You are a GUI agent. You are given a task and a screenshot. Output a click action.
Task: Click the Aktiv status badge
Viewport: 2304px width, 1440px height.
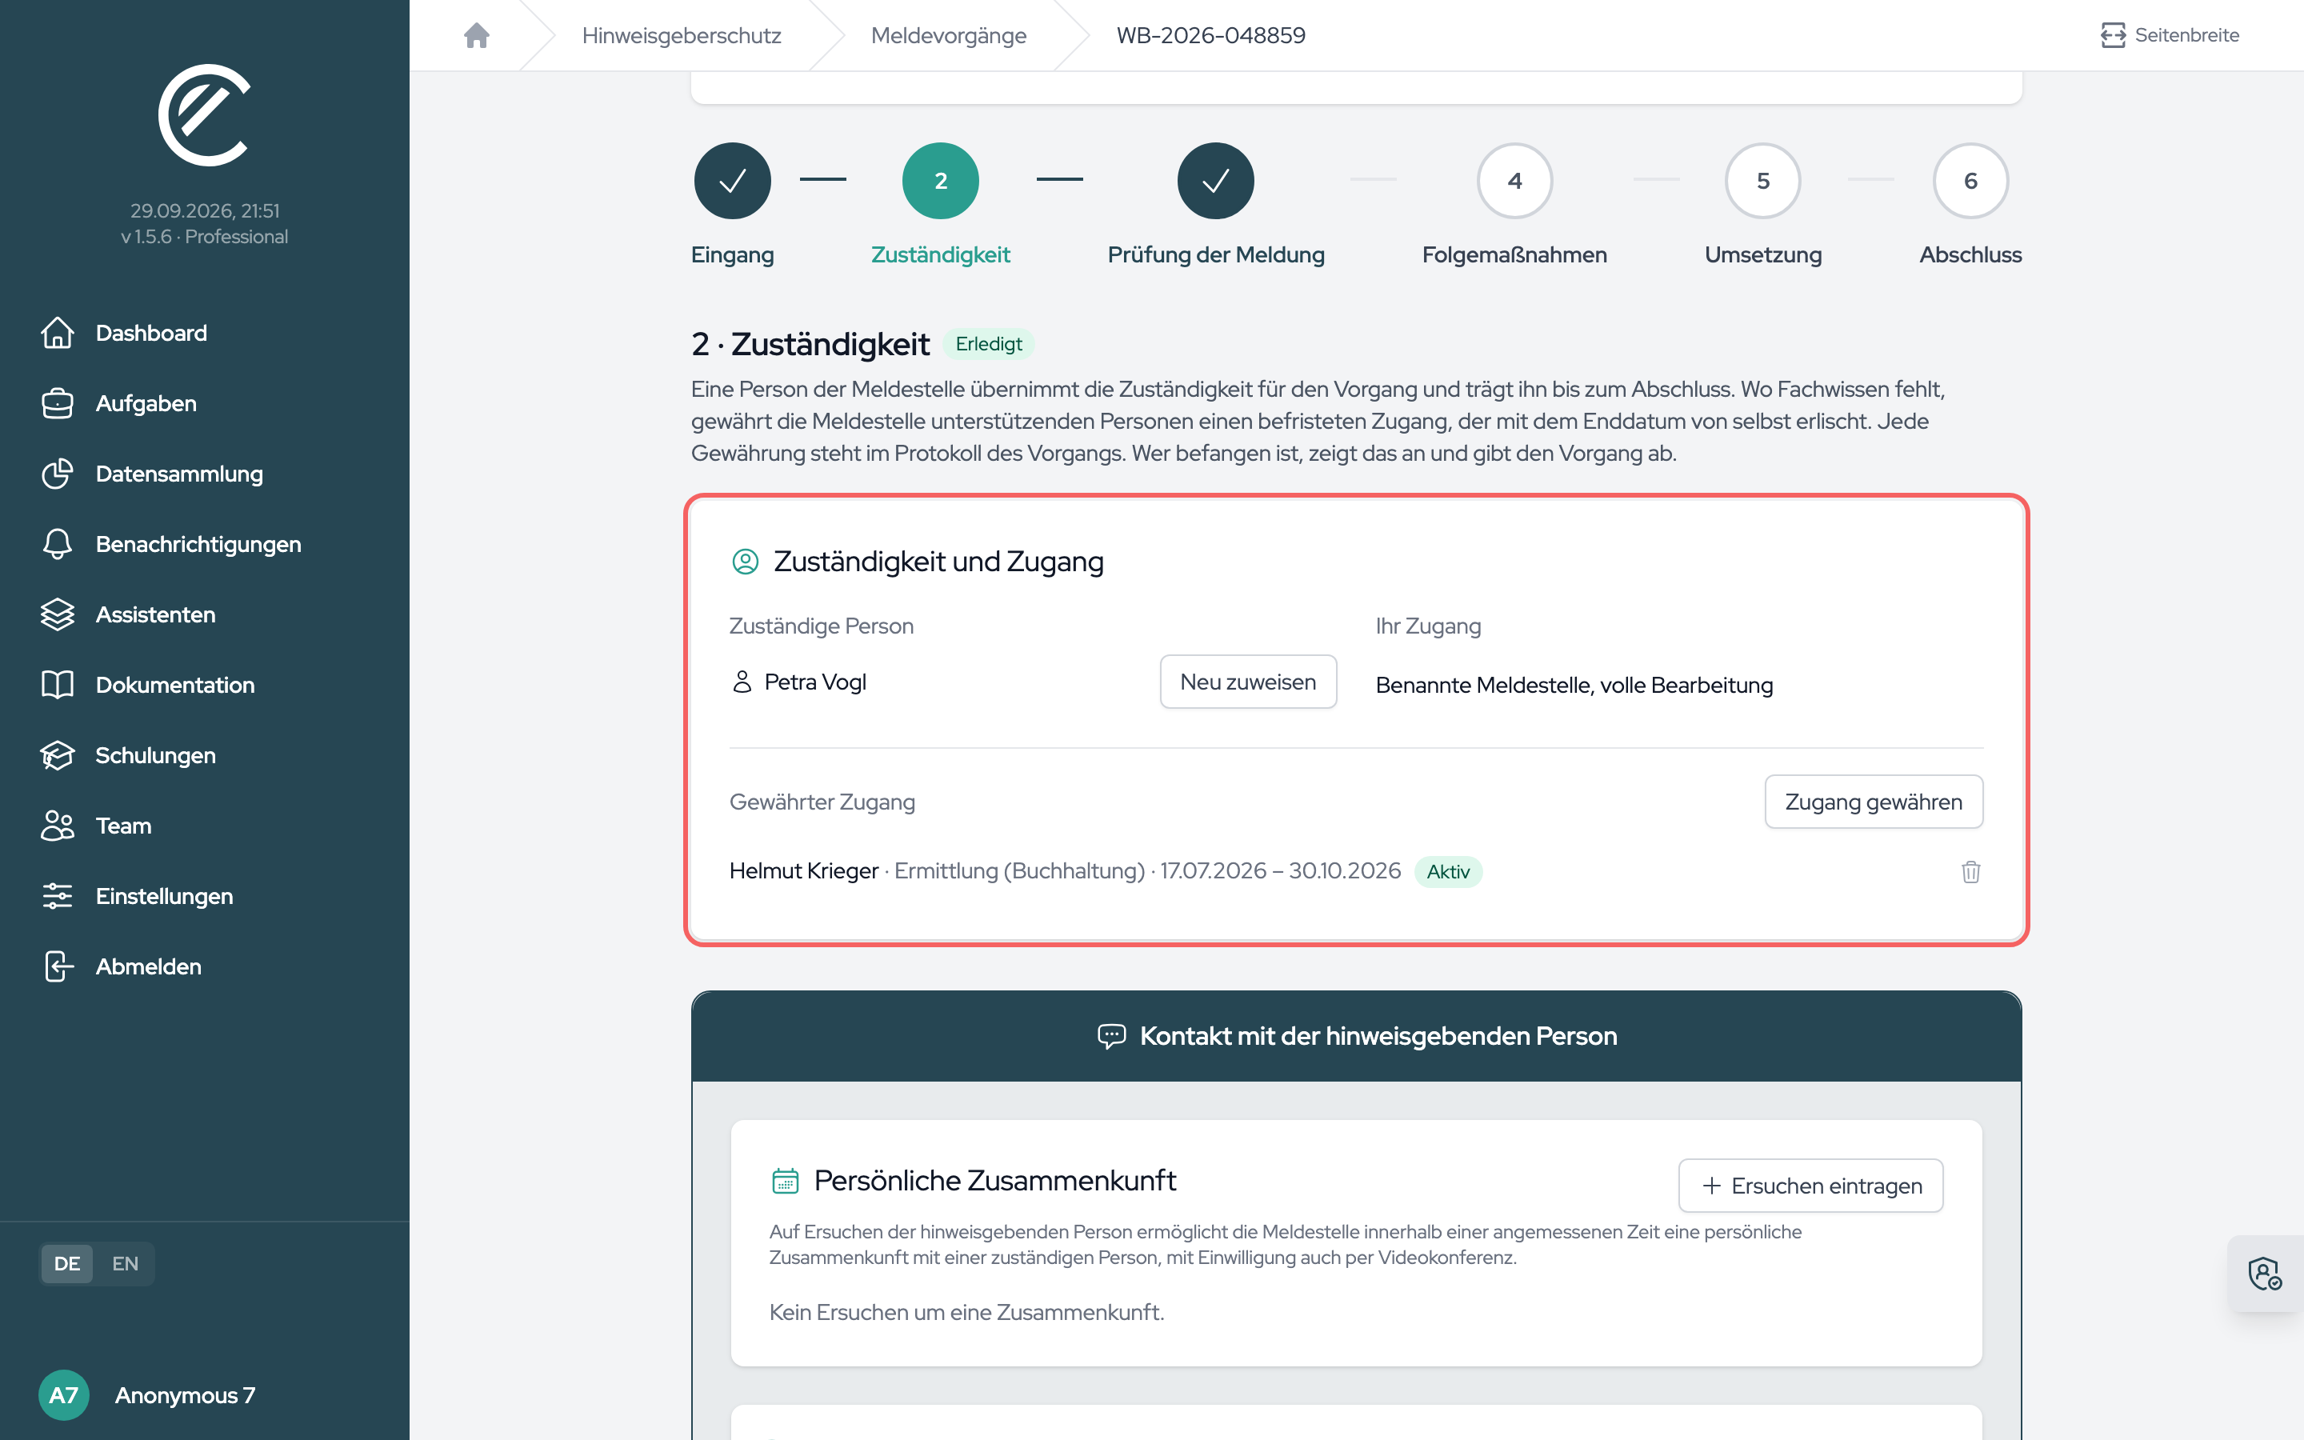[x=1448, y=871]
